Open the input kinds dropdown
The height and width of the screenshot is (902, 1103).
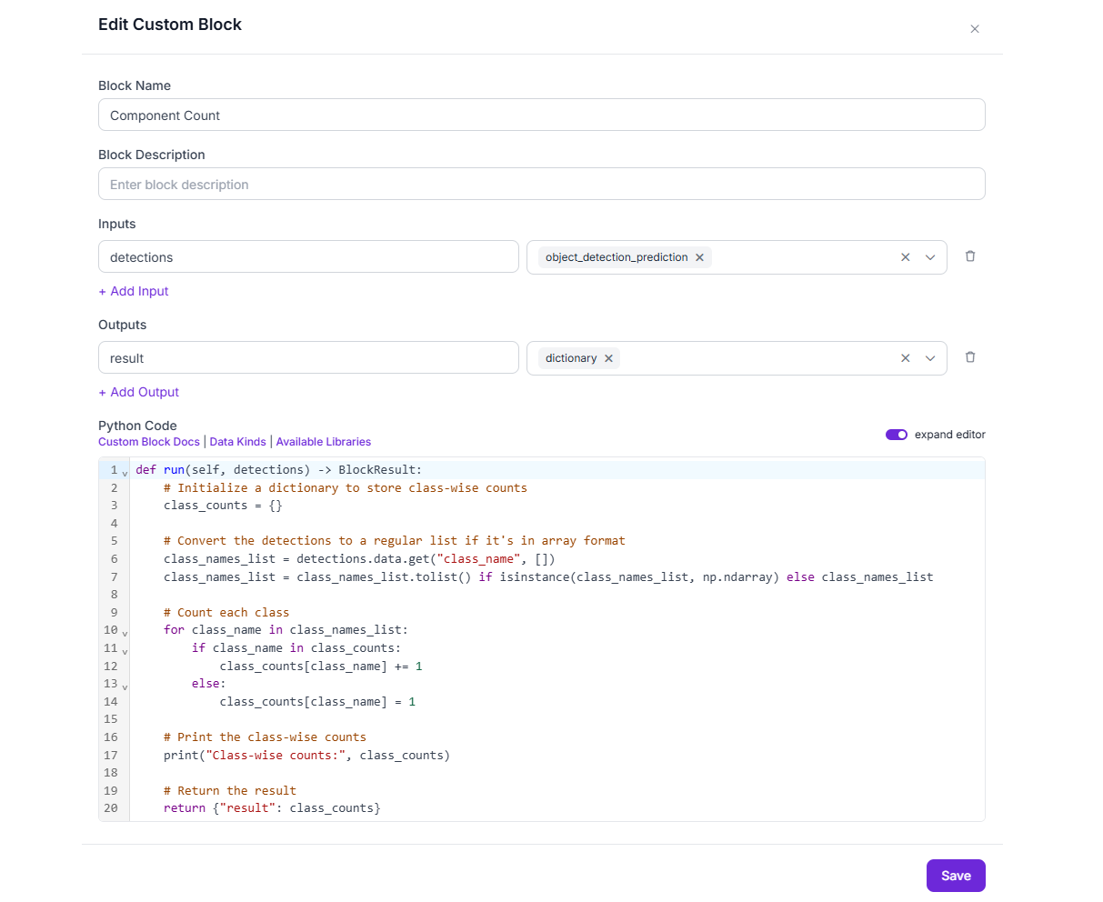point(930,257)
